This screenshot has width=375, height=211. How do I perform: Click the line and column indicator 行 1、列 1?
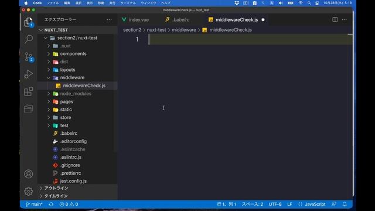[227, 205]
